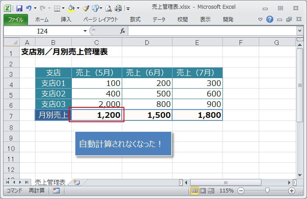This screenshot has width=307, height=199.
Task: Open the ファイル tab
Action: tap(16, 20)
